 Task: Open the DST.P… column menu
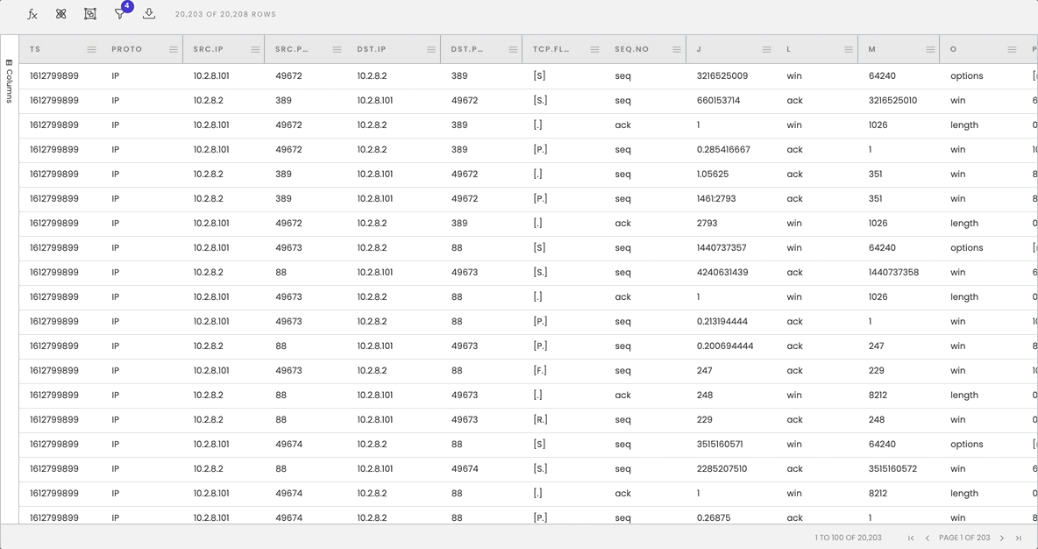(x=513, y=50)
